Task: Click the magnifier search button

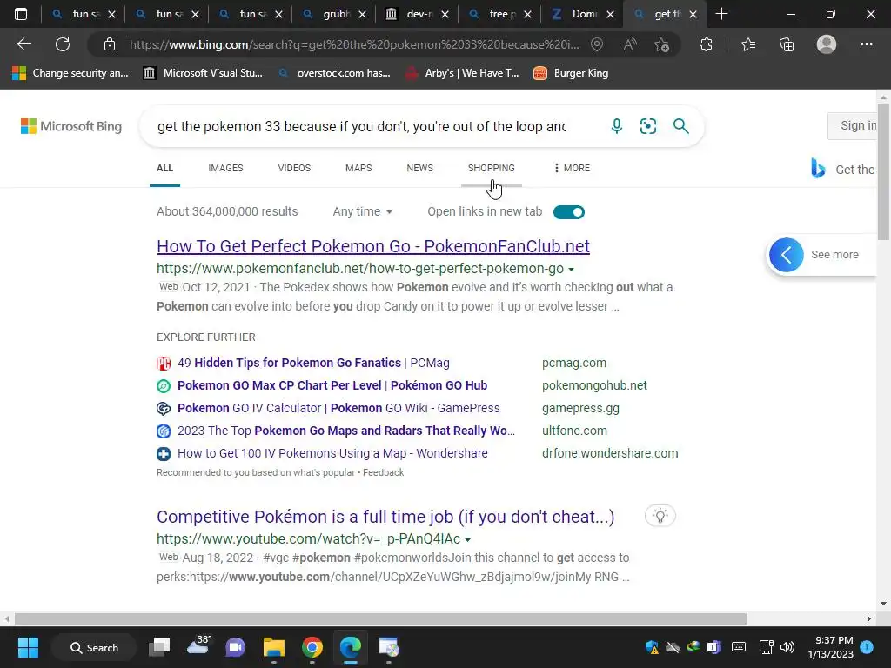Action: (680, 126)
